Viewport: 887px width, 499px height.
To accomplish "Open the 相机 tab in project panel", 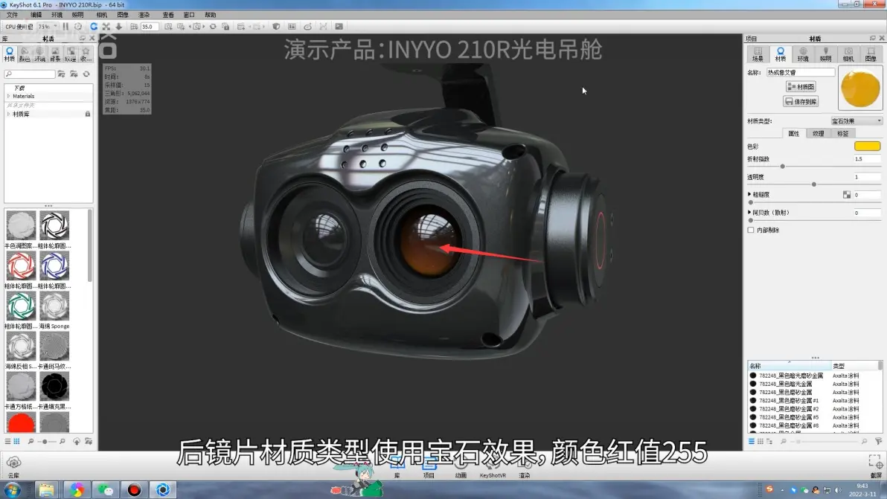I will click(848, 54).
